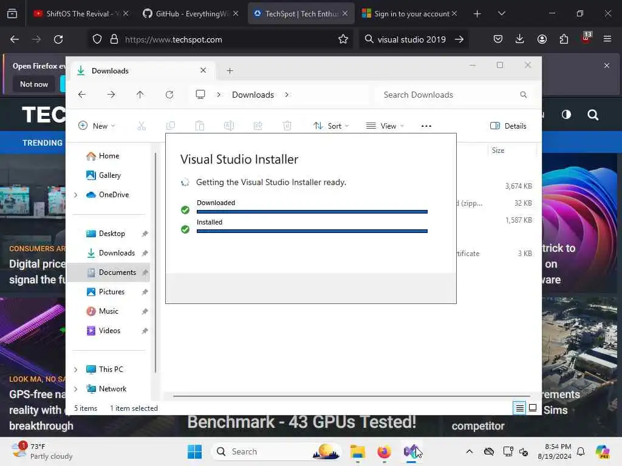Viewport: 622px width, 466px height.
Task: Click the extension icon with 13 badge
Action: click(x=586, y=38)
